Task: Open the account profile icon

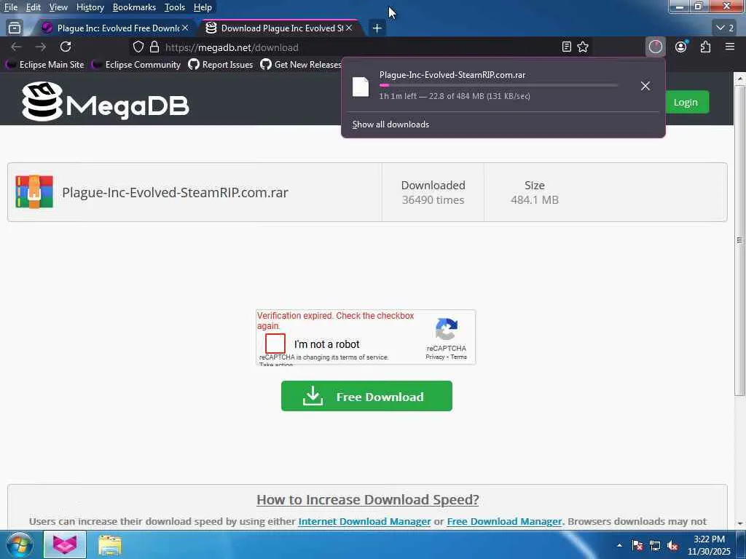Action: click(x=681, y=47)
